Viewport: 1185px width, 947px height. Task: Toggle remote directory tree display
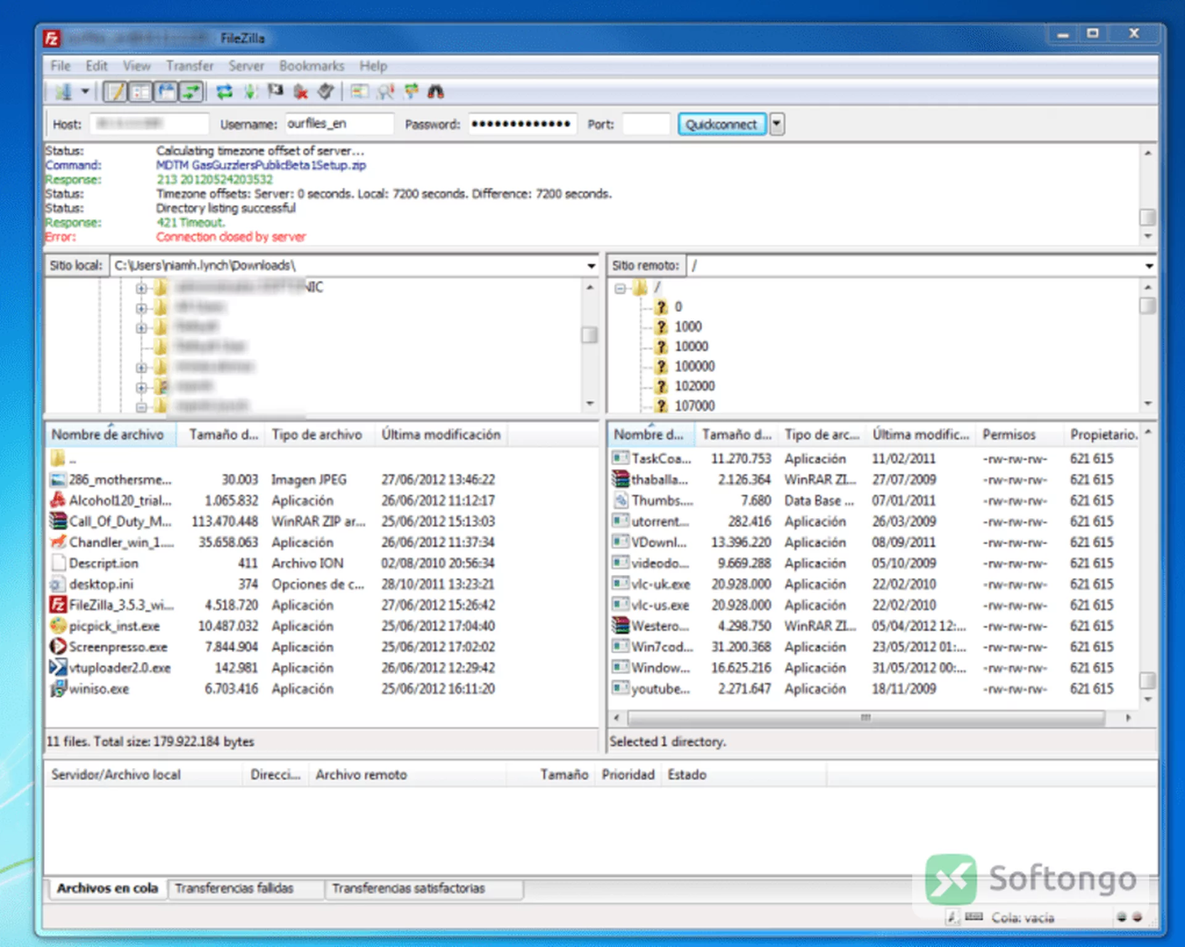click(x=165, y=92)
